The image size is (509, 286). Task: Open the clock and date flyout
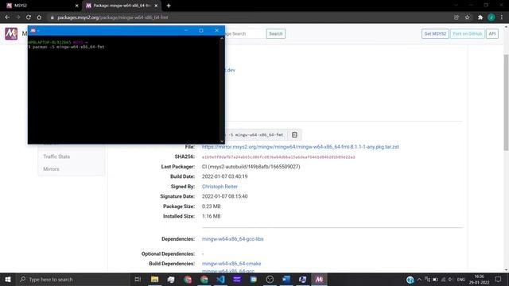(x=479, y=279)
